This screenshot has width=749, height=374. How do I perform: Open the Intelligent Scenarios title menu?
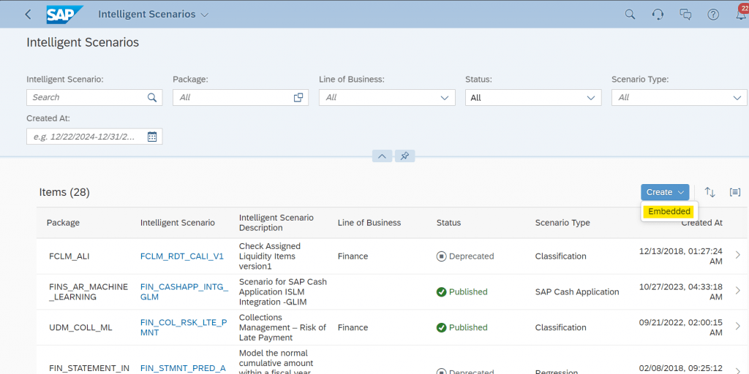coord(154,15)
